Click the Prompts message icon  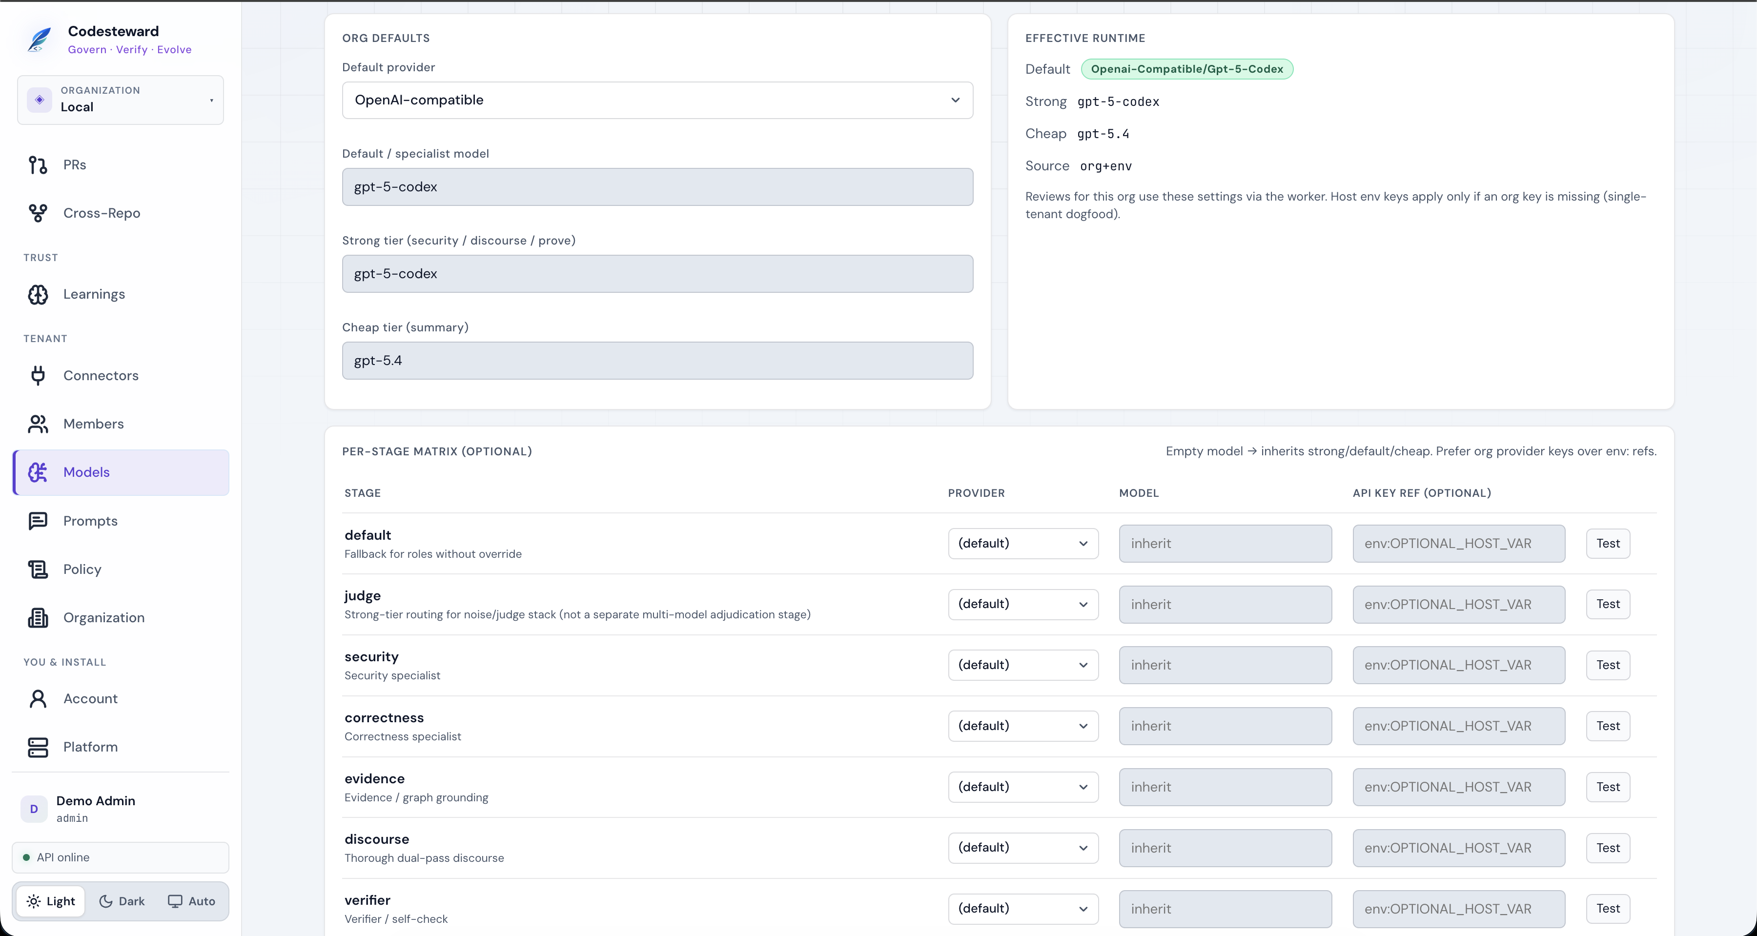click(x=38, y=521)
